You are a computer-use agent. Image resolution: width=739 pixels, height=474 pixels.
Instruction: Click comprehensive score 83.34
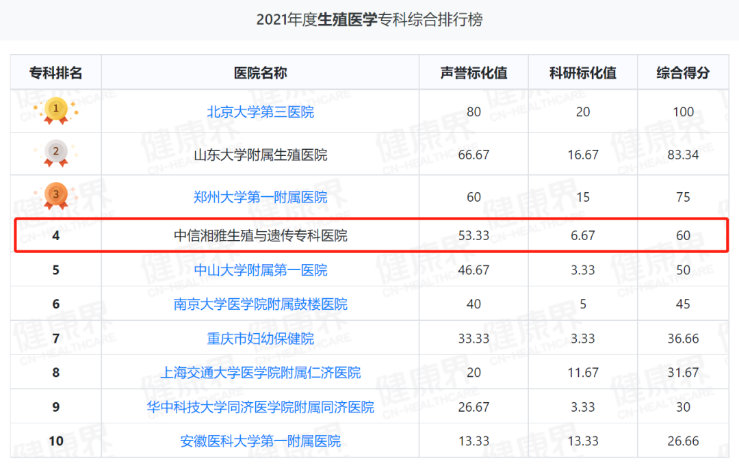pos(683,155)
